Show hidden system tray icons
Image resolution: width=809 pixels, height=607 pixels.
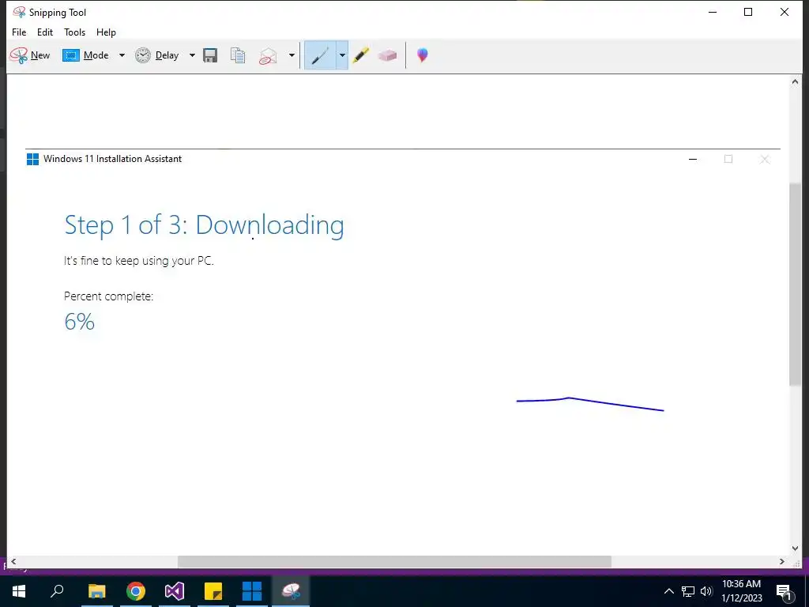click(x=668, y=591)
